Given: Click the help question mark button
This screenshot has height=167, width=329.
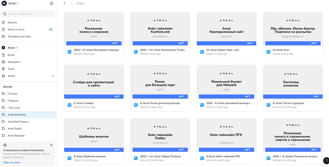Looking at the screenshot, I should click(x=326, y=161).
